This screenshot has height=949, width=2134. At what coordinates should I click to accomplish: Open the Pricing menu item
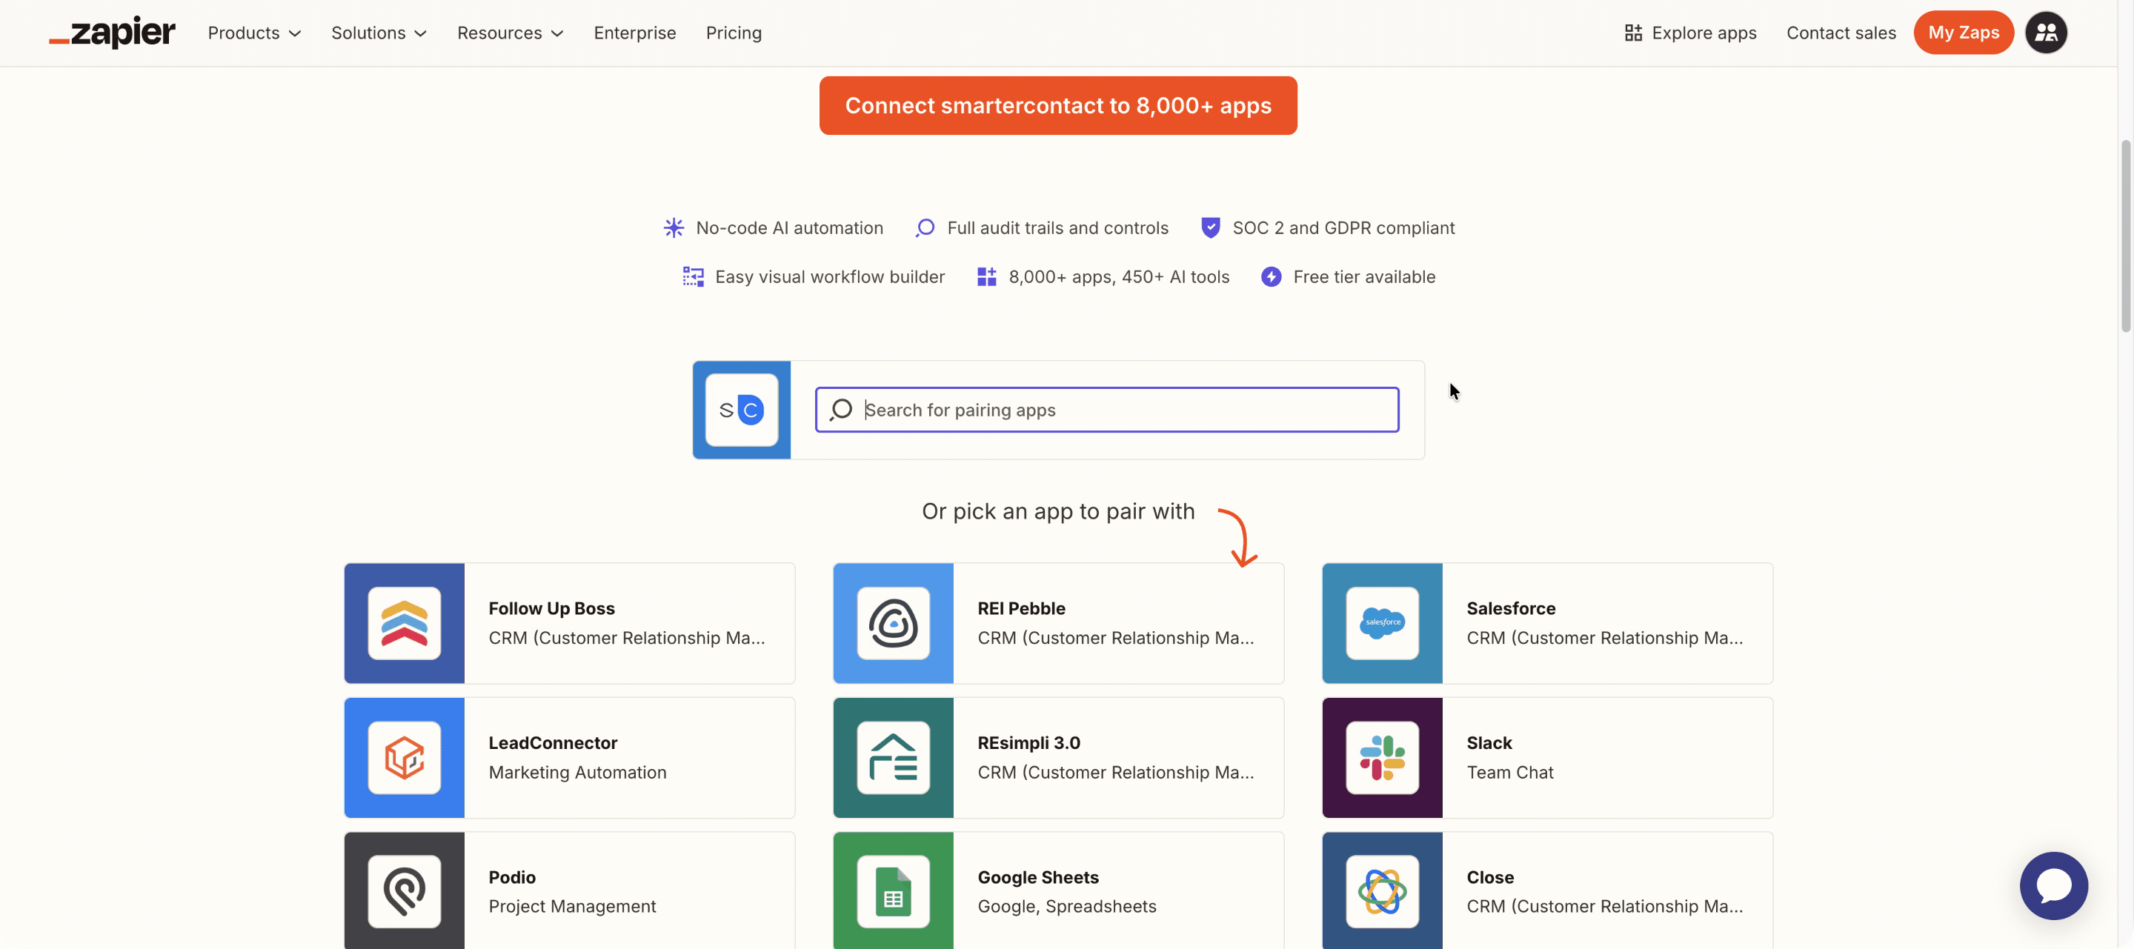pyautogui.click(x=733, y=33)
